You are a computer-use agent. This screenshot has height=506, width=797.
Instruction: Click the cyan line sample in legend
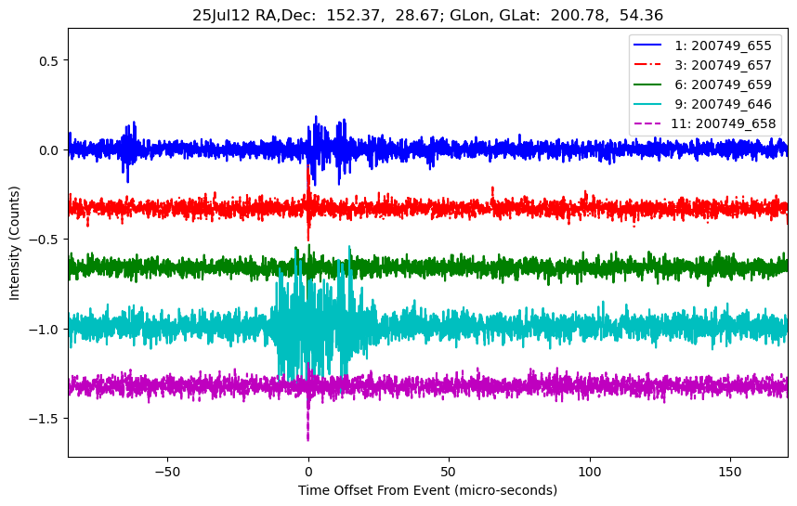[647, 104]
